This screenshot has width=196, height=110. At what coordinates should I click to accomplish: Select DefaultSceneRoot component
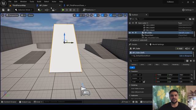click(x=143, y=56)
